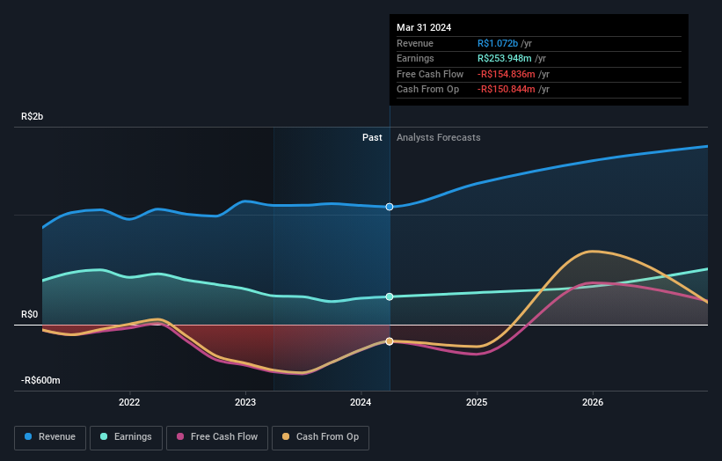Select the Cash From Op data point at Mar 2024
The height and width of the screenshot is (461, 722).
[x=390, y=341]
